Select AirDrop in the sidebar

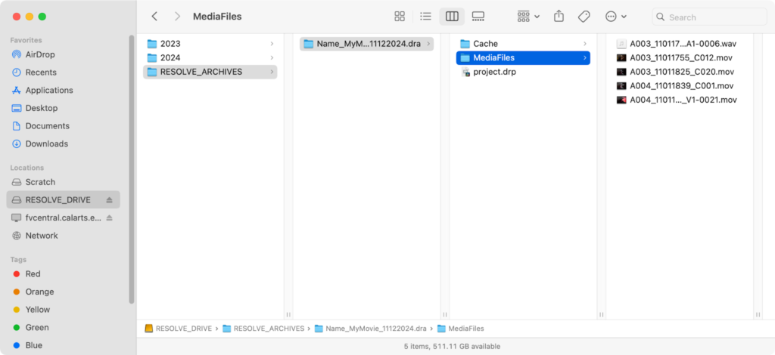39,54
